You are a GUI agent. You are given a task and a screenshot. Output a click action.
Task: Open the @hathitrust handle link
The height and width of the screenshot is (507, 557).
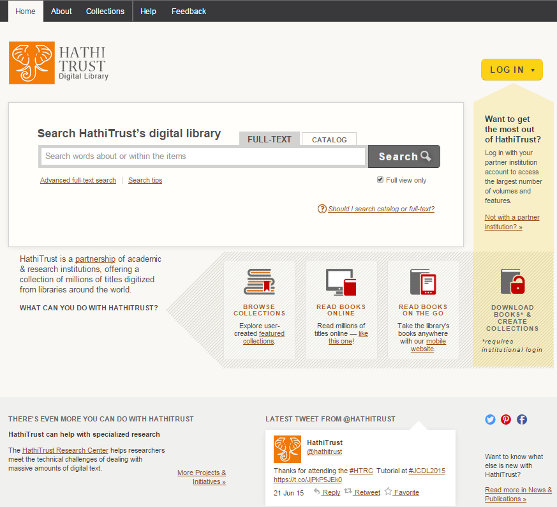[x=324, y=451]
